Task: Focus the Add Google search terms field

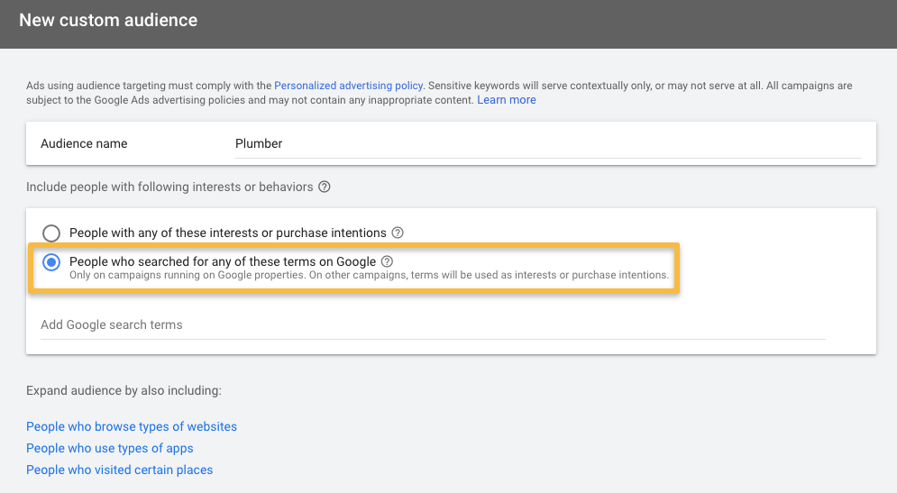Action: (433, 324)
